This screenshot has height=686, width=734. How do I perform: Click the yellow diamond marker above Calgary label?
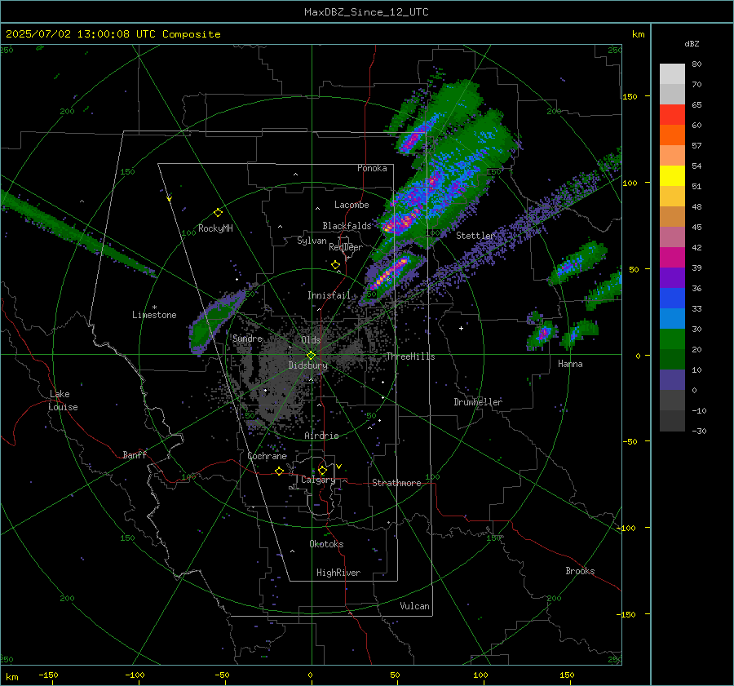coord(322,470)
